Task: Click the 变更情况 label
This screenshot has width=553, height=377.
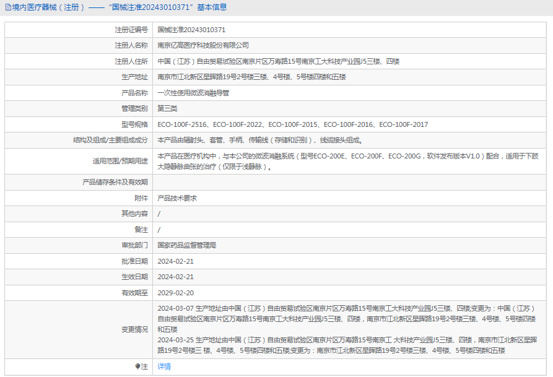Action: [135, 329]
